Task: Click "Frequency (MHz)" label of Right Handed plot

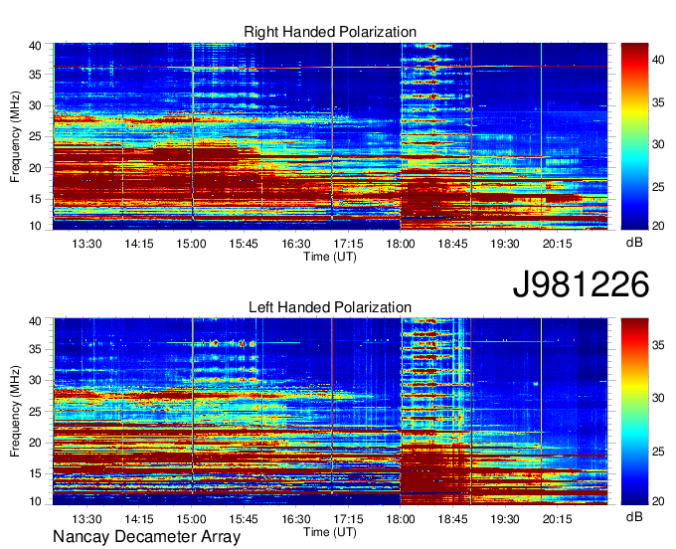Action: tap(15, 136)
